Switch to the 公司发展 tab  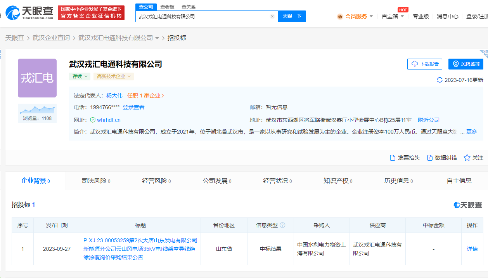tap(217, 181)
